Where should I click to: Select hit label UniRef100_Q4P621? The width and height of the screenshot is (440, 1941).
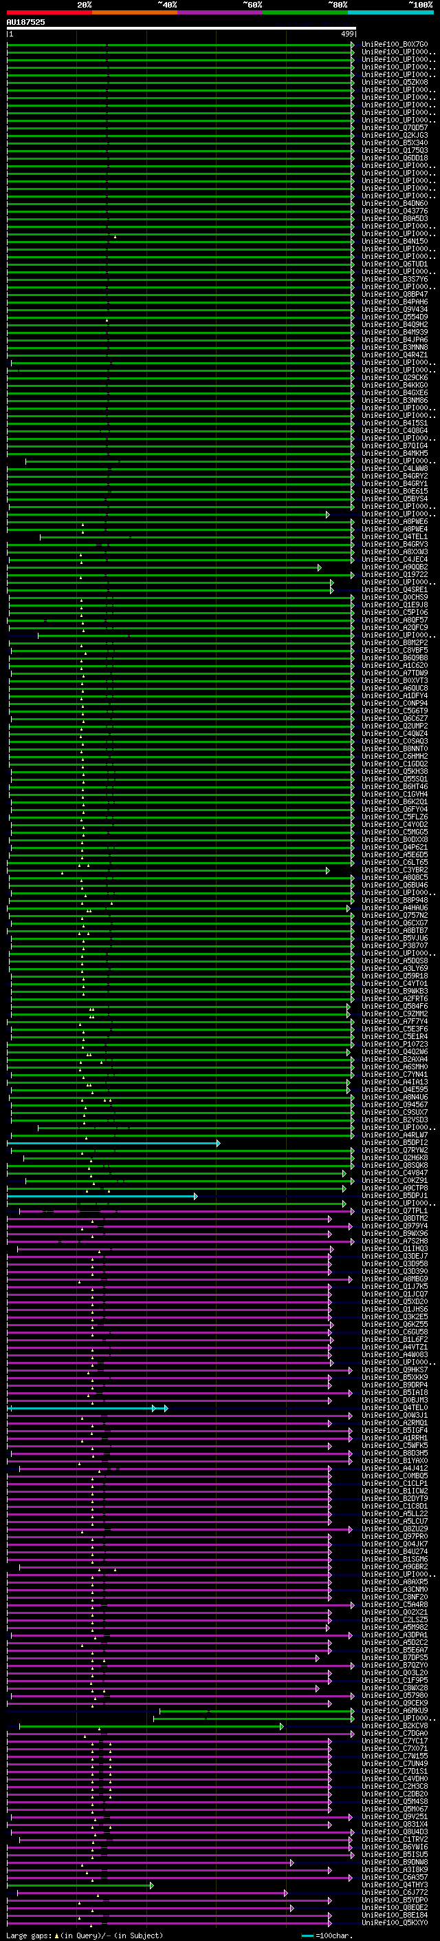pyautogui.click(x=395, y=848)
